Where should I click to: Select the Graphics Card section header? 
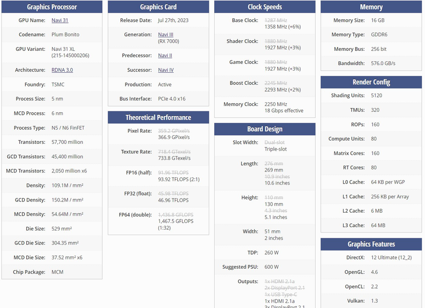158,7
